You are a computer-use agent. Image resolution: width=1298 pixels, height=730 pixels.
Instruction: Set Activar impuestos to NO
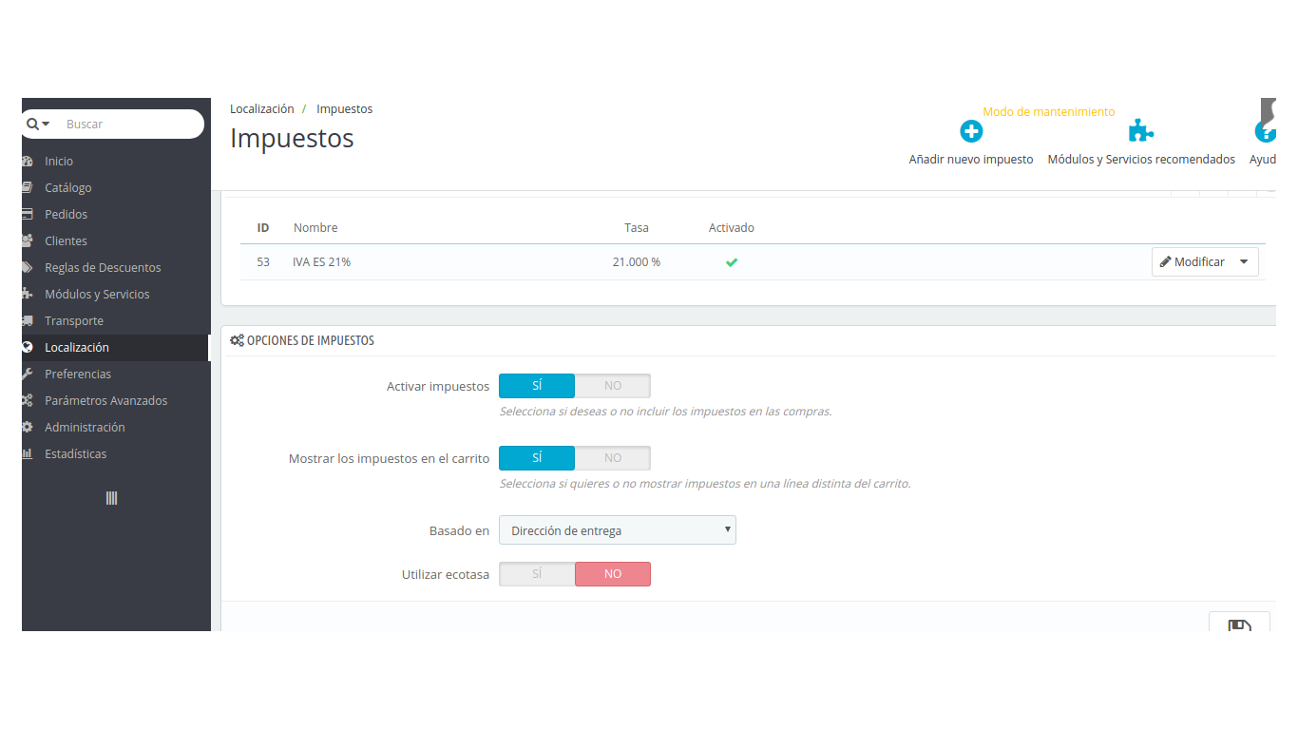613,386
